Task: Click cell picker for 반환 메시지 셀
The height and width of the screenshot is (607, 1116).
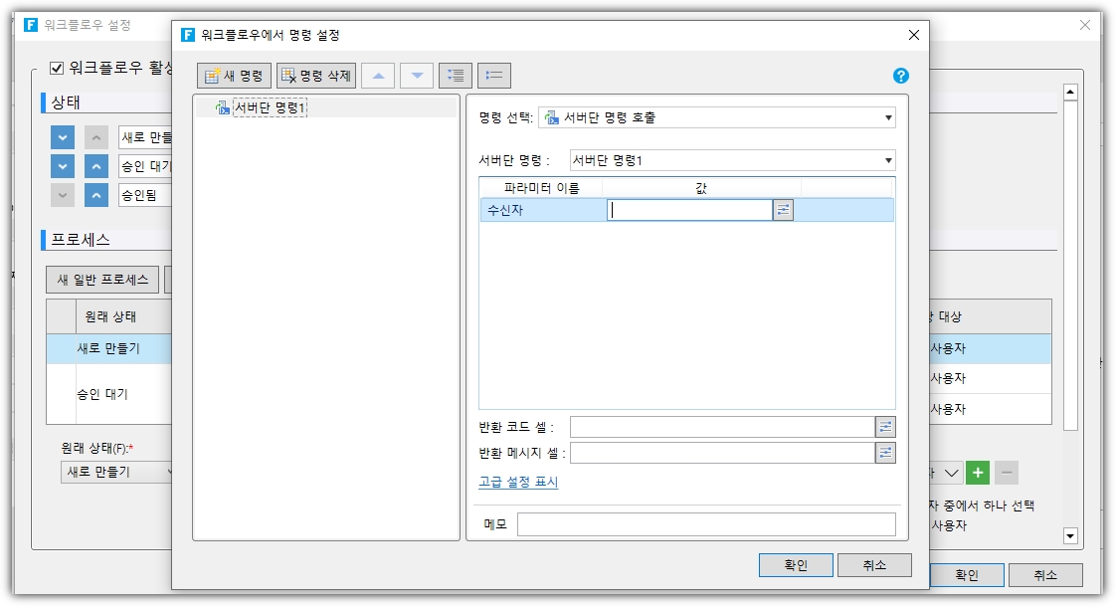Action: (x=885, y=453)
